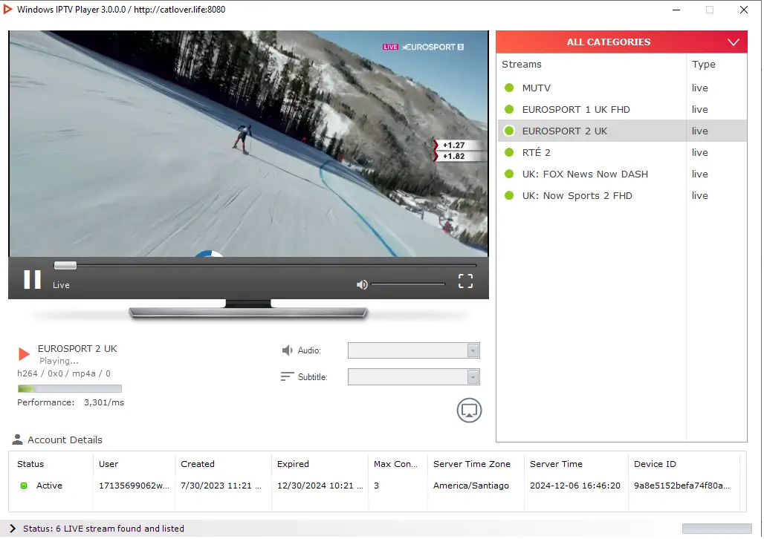Viewport: 764px width, 539px height.
Task: Click the video seek bar handle
Action: 65,265
